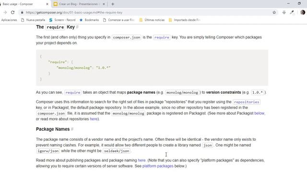307x173 pixels.
Task: Open the user profile avatar
Action: [x=303, y=12]
